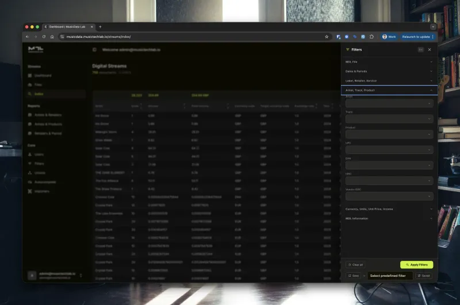Open the Product filter dropdown
This screenshot has width=460, height=305.
pyautogui.click(x=389, y=134)
